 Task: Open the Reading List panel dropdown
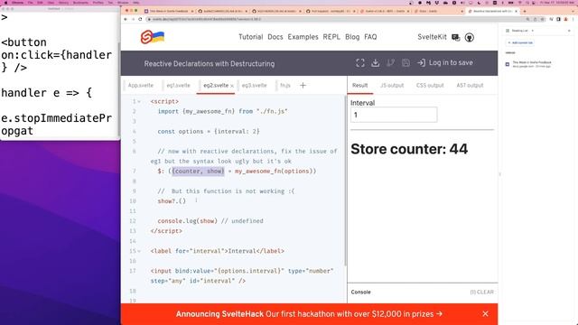pos(532,31)
